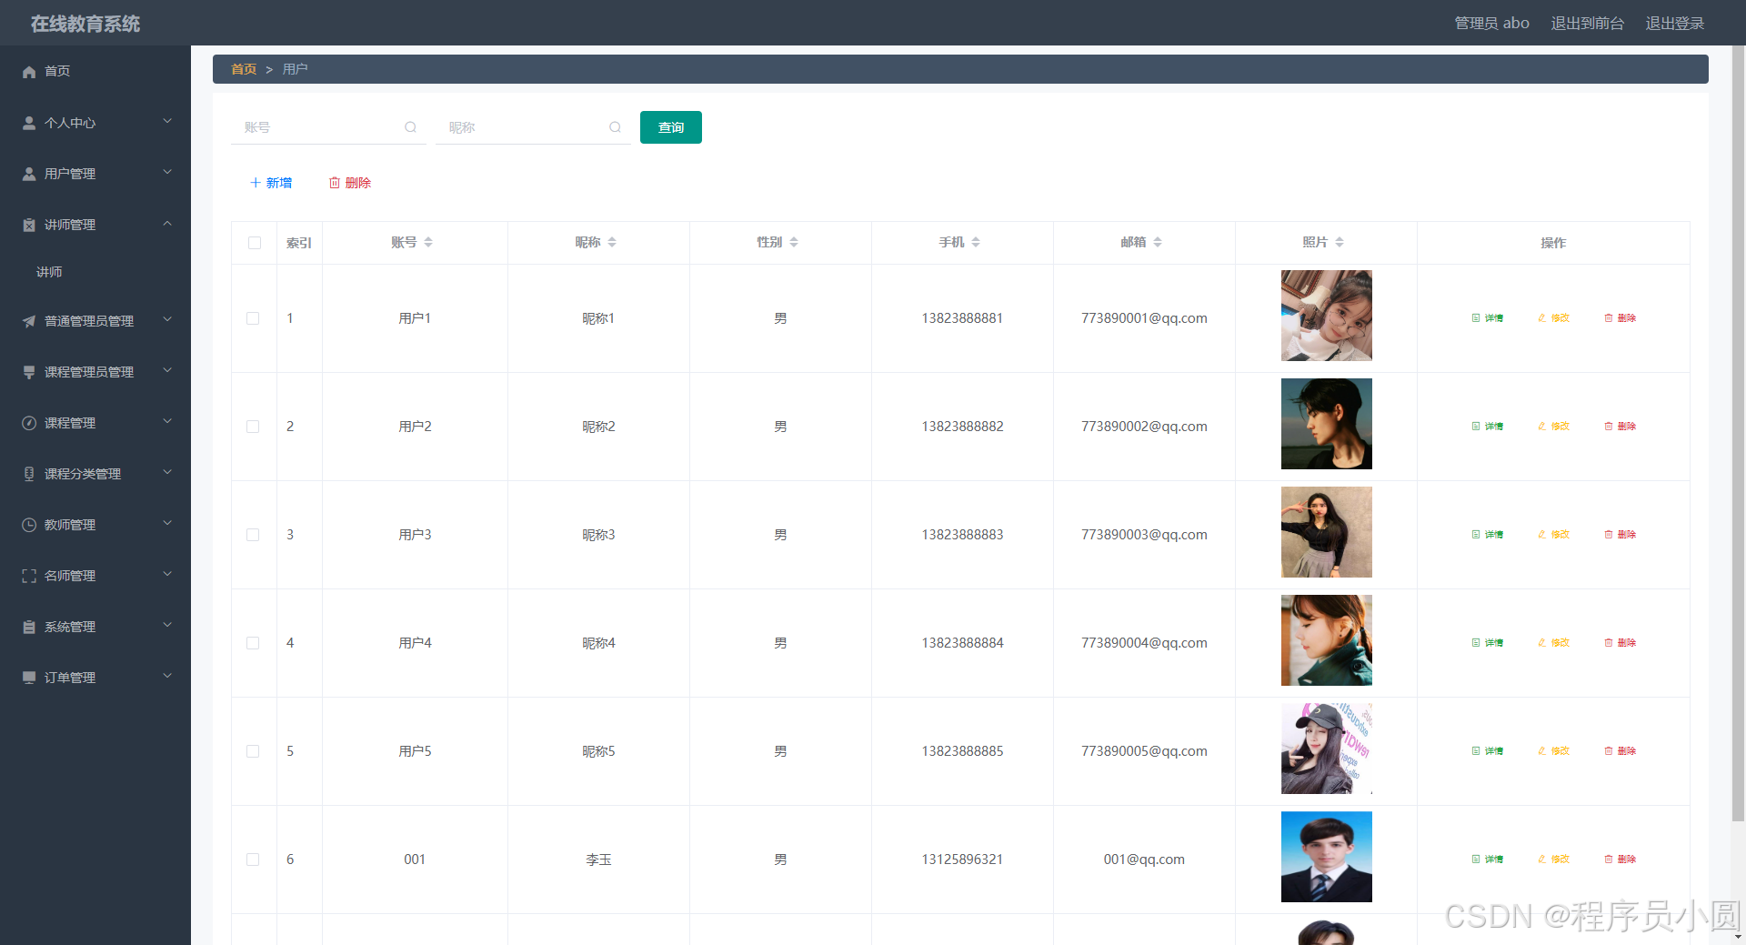
Task: Click the trash icon of toolbar 删除
Action: click(x=335, y=183)
